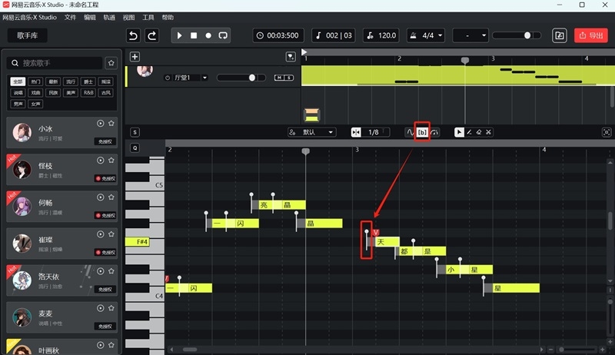Open the 歌手库 singer library panel
This screenshot has height=355, width=615.
(28, 35)
